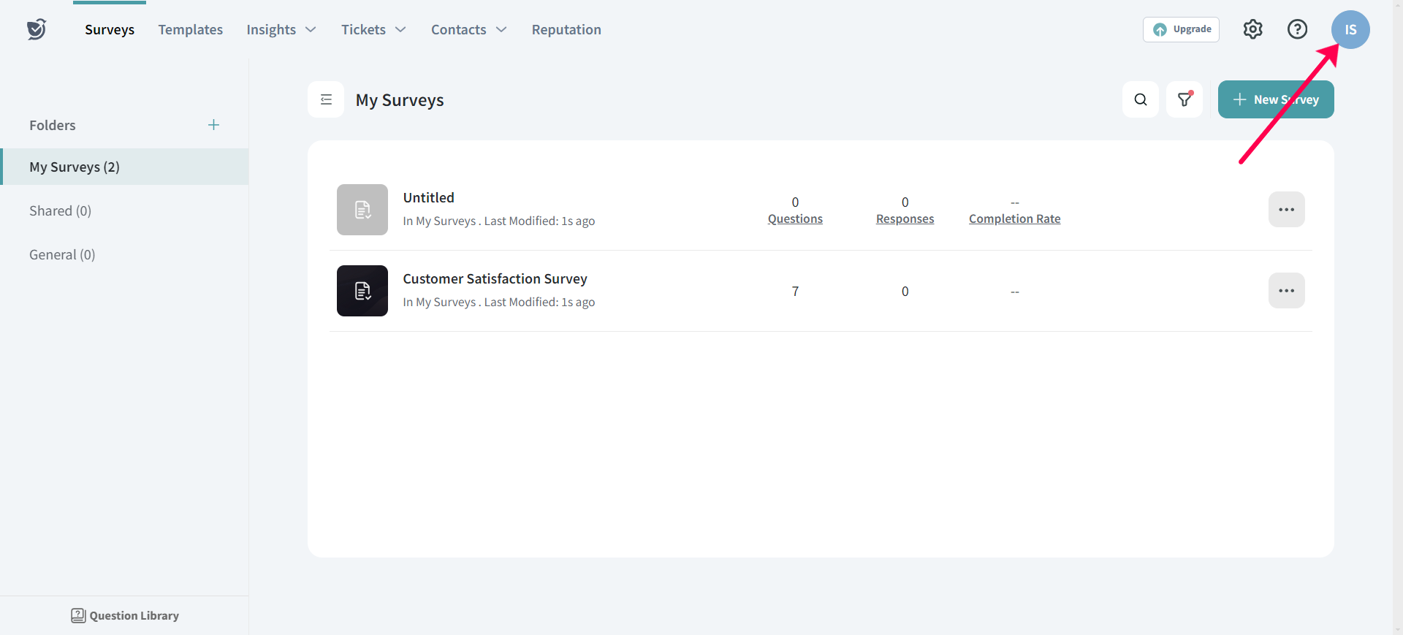Click the Untitled survey thumbnail icon
The image size is (1403, 635).
(x=362, y=210)
